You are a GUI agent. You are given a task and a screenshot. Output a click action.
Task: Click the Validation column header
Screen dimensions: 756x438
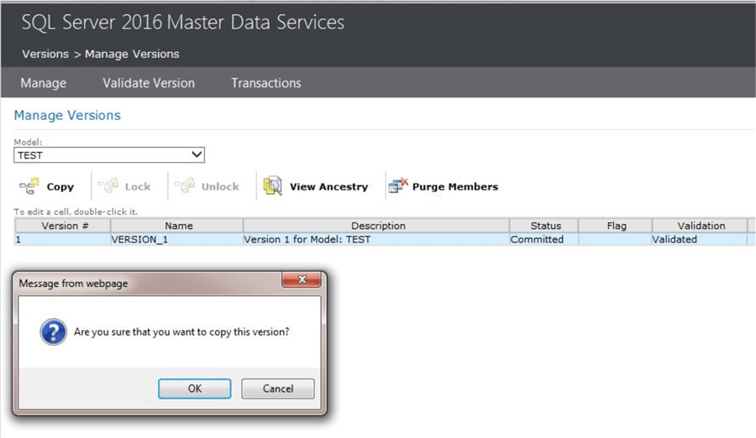(x=700, y=226)
